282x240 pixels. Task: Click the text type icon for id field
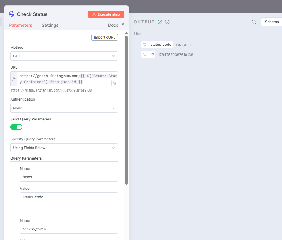click(145, 54)
